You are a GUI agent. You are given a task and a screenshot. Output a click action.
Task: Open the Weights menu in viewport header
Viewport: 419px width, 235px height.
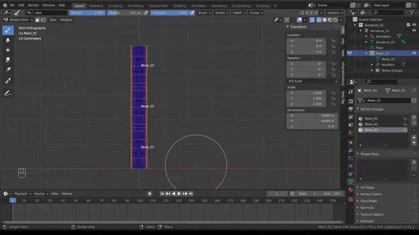click(x=66, y=20)
